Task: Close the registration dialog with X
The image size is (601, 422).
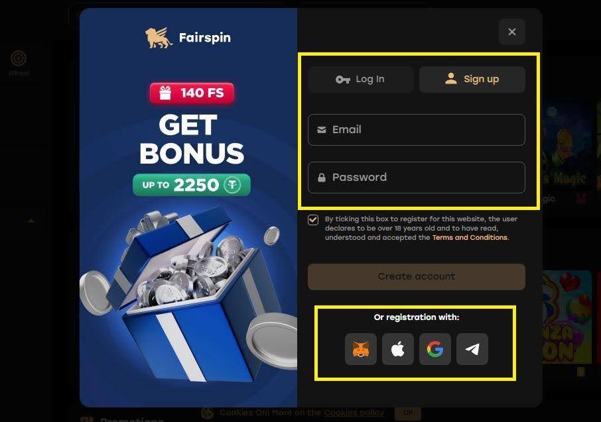Action: click(512, 32)
